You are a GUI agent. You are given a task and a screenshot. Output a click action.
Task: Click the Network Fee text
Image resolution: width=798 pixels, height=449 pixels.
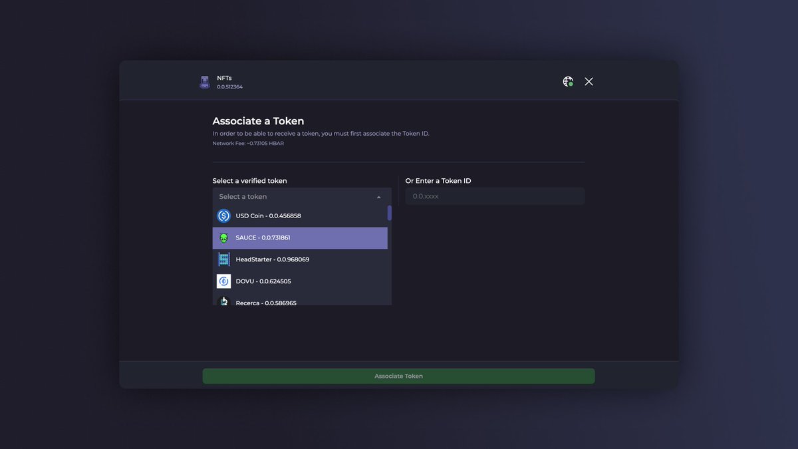click(248, 144)
